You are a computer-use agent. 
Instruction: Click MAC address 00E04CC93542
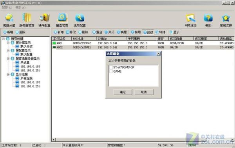click(82, 43)
